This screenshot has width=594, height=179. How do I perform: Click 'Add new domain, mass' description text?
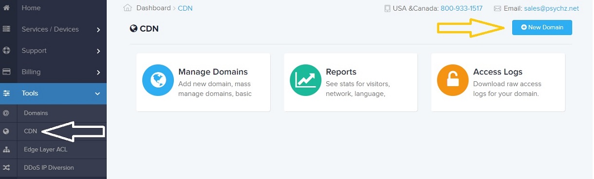(215, 84)
